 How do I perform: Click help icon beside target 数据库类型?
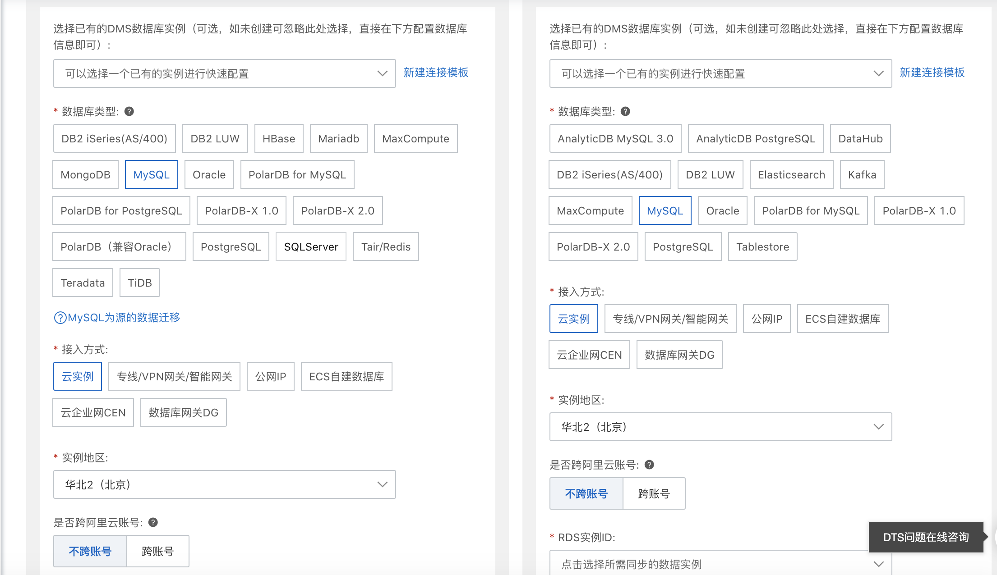pos(625,111)
